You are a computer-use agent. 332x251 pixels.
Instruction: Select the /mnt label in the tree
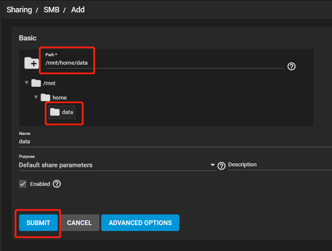pos(49,83)
